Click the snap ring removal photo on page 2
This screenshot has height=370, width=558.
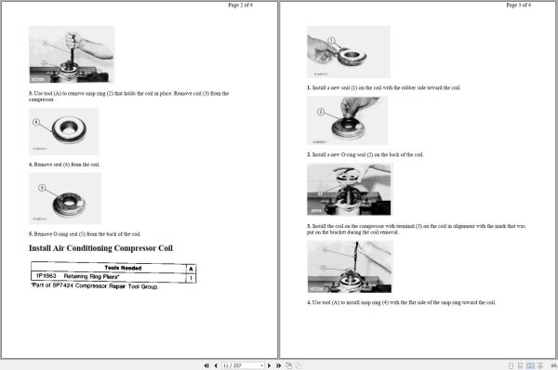(72, 54)
